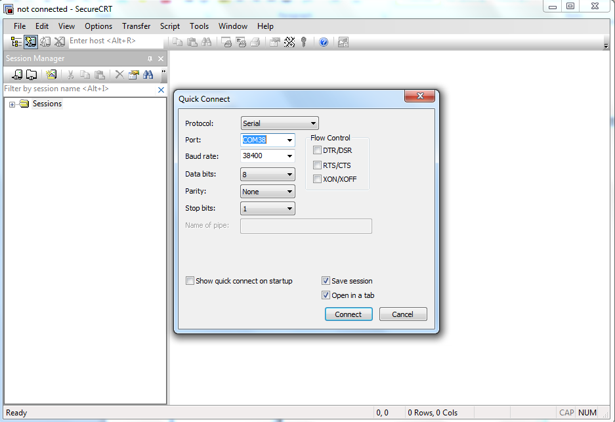This screenshot has width=615, height=422.
Task: Click Find binoculars in Session Manager toolbar
Action: (148, 75)
